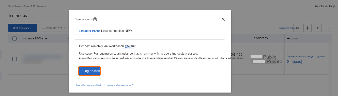The image size is (338, 96).
Task: Open Having trouble connecting link
Action: (119, 85)
